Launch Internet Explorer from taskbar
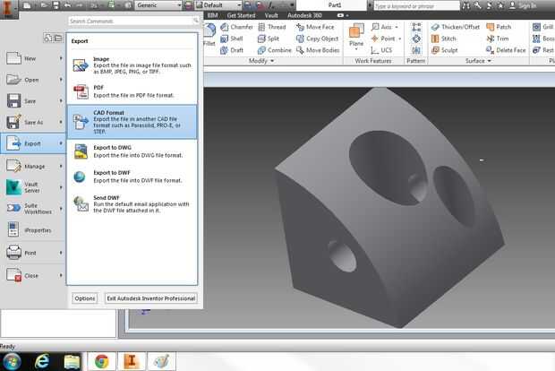This screenshot has width=555, height=371. [x=42, y=361]
